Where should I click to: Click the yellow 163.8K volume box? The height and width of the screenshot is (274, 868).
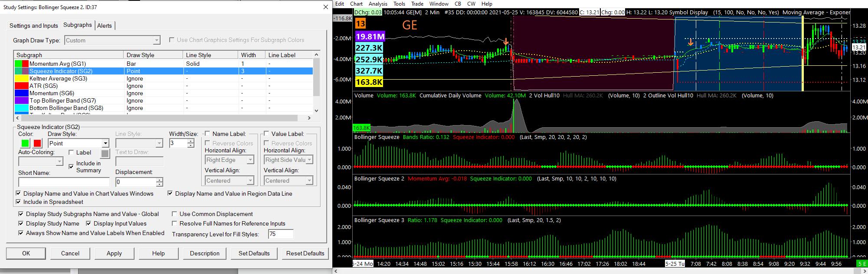point(369,82)
